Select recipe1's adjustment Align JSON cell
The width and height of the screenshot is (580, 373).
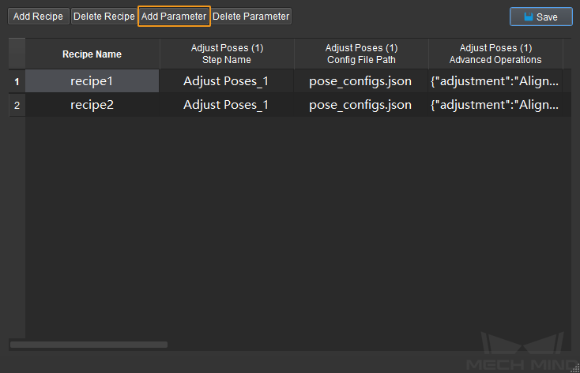pyautogui.click(x=495, y=81)
